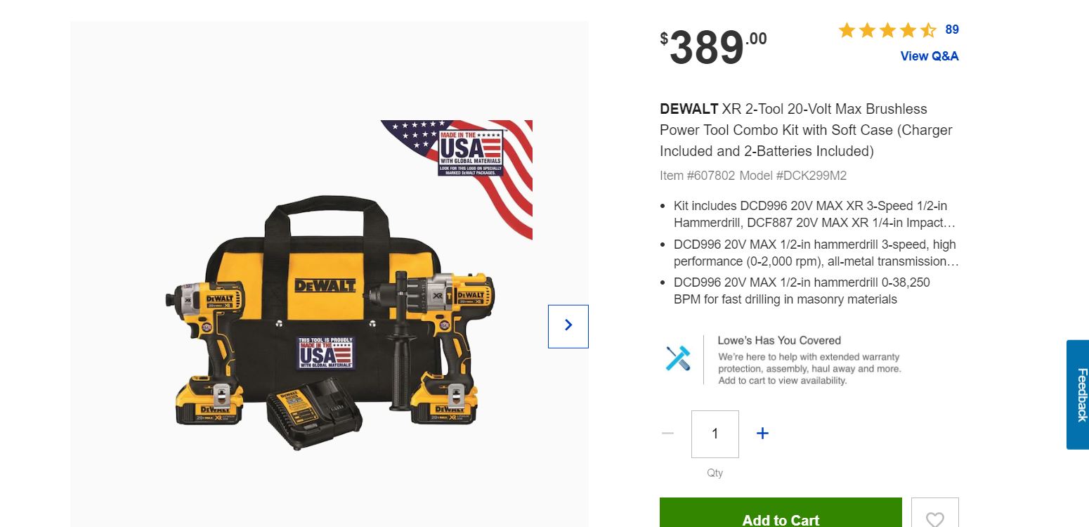Click the quantity input field
This screenshot has height=527, width=1089.
point(715,434)
